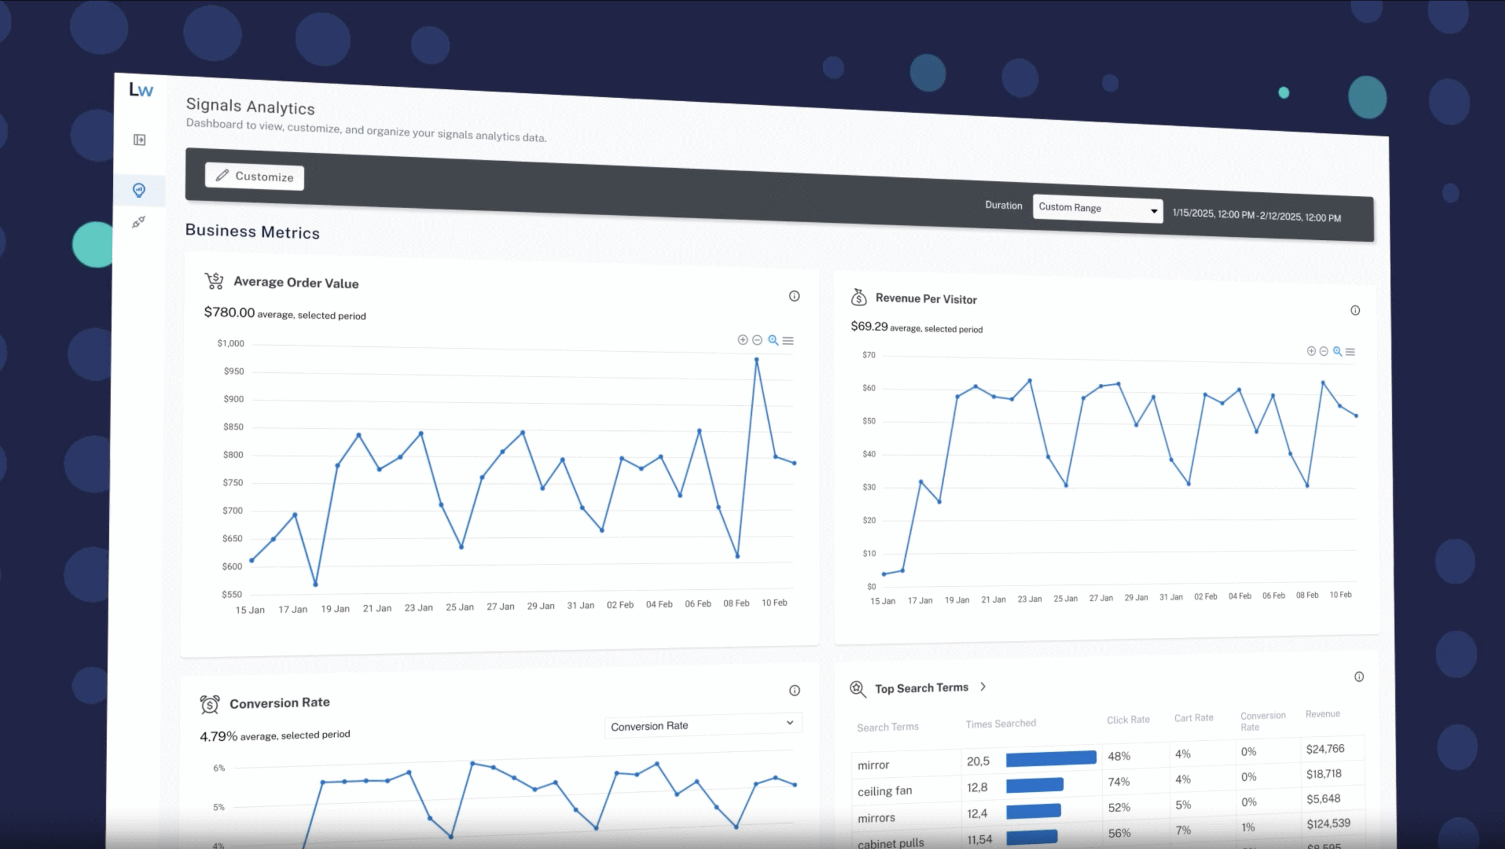Click the 56% click rate for cabinet pulls
The image size is (1505, 849).
coord(1119,833)
